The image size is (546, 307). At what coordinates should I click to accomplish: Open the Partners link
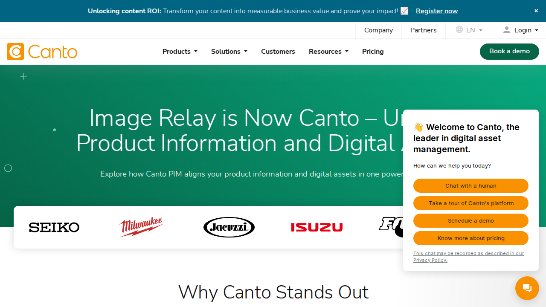[423, 30]
